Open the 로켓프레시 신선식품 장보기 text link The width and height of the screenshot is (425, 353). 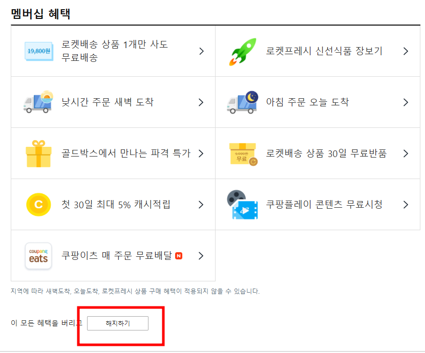coord(324,51)
